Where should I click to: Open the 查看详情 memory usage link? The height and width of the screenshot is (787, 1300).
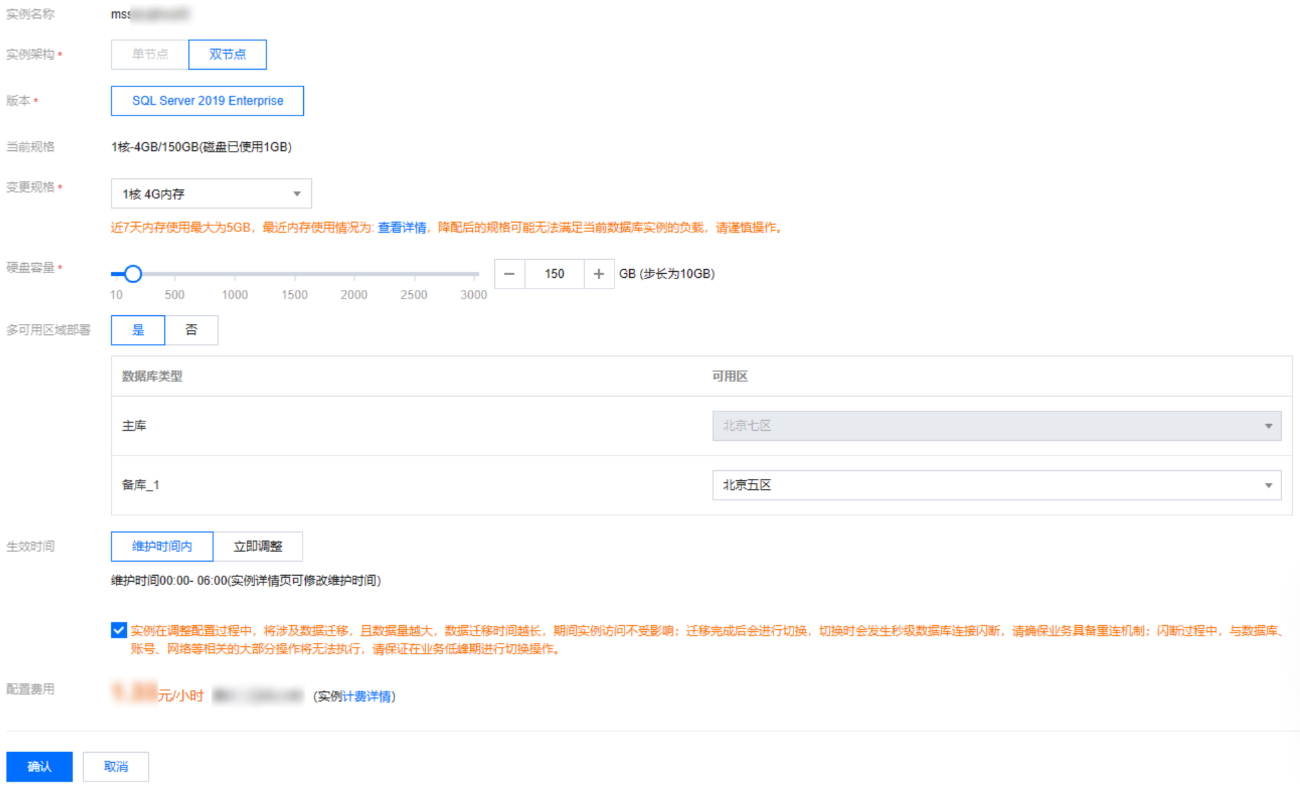pos(402,227)
